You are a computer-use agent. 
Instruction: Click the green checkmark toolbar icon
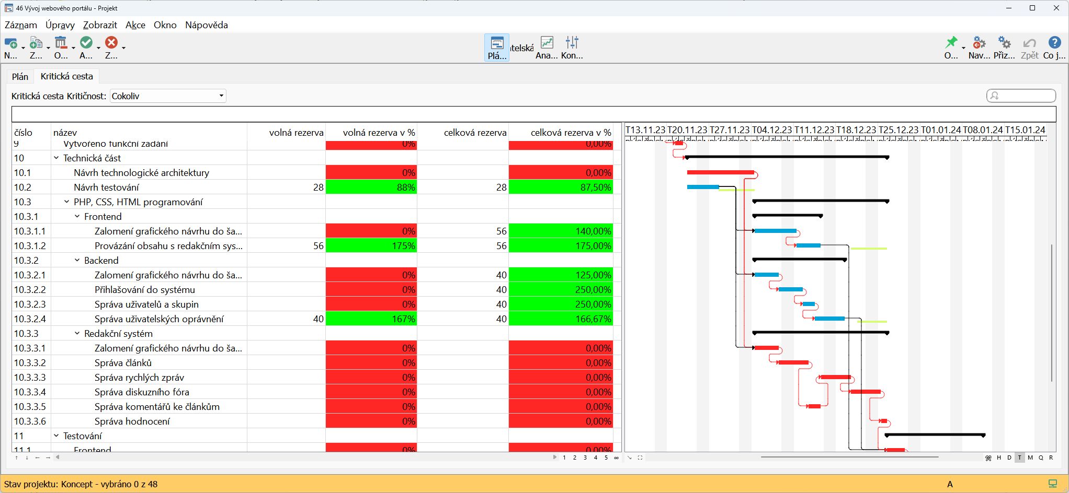coord(86,43)
